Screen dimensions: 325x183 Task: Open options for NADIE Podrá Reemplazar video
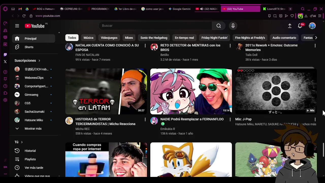[x=230, y=119]
